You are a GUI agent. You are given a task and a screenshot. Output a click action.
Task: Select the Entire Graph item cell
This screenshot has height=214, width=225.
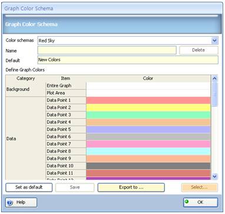pyautogui.click(x=66, y=85)
